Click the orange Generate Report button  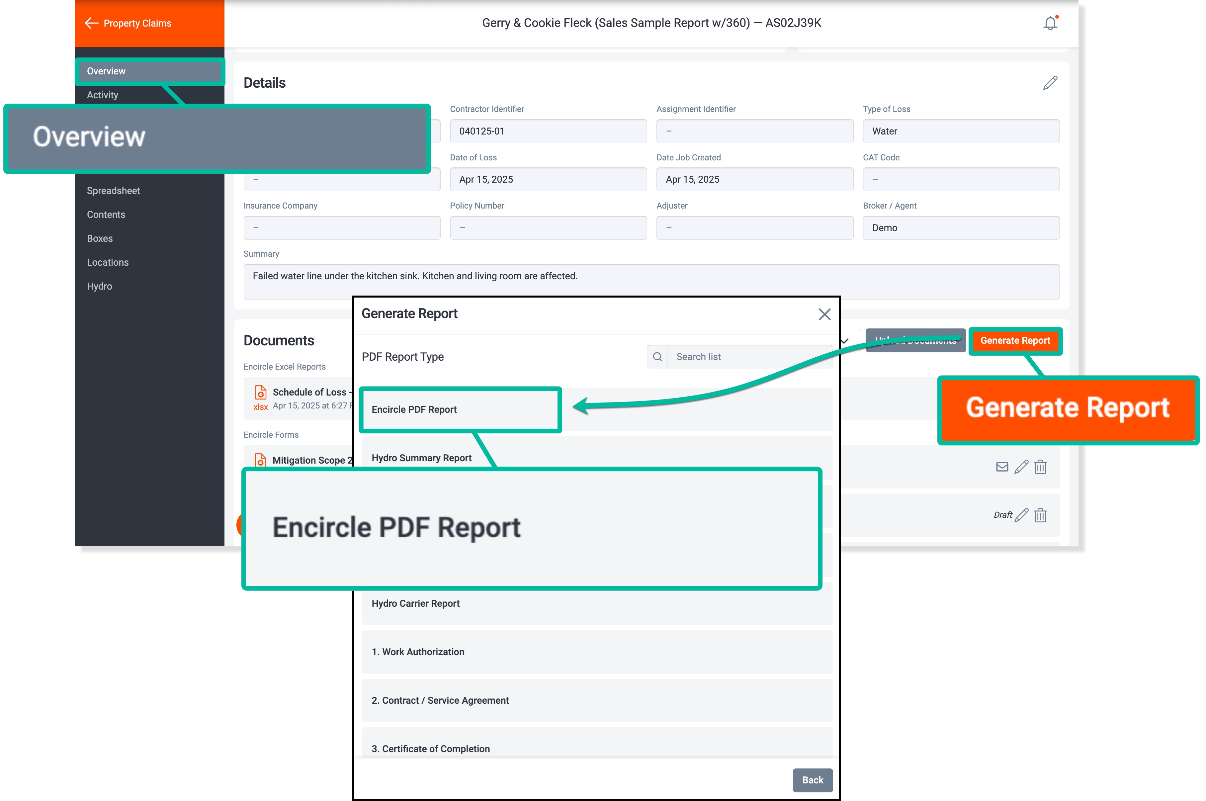pyautogui.click(x=1015, y=341)
